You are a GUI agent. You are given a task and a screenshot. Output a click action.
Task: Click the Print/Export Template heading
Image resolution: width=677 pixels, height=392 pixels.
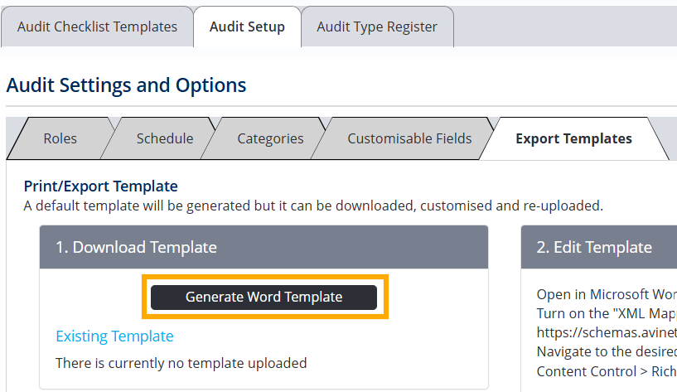100,186
